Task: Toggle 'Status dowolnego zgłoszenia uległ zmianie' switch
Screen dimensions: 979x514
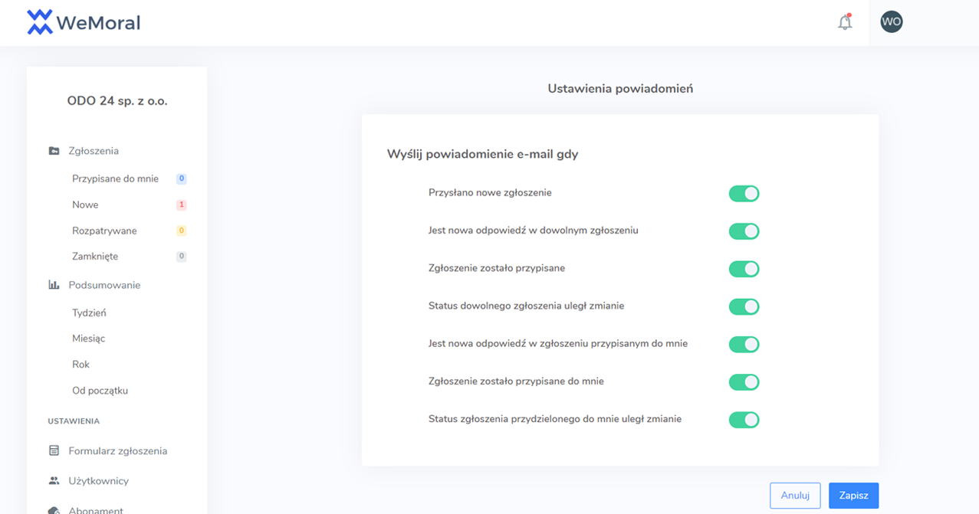Action: [x=744, y=306]
